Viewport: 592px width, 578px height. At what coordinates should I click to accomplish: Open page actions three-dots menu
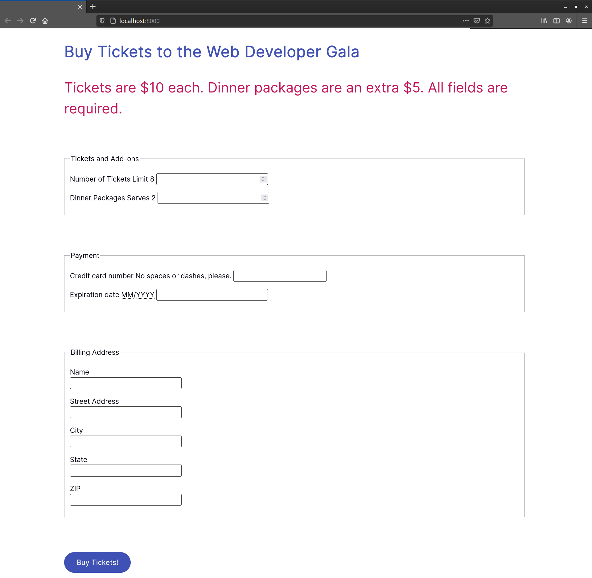point(466,21)
